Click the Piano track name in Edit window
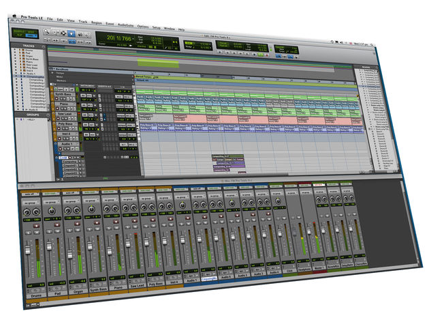This screenshot has width=429, height=322. click(65, 104)
